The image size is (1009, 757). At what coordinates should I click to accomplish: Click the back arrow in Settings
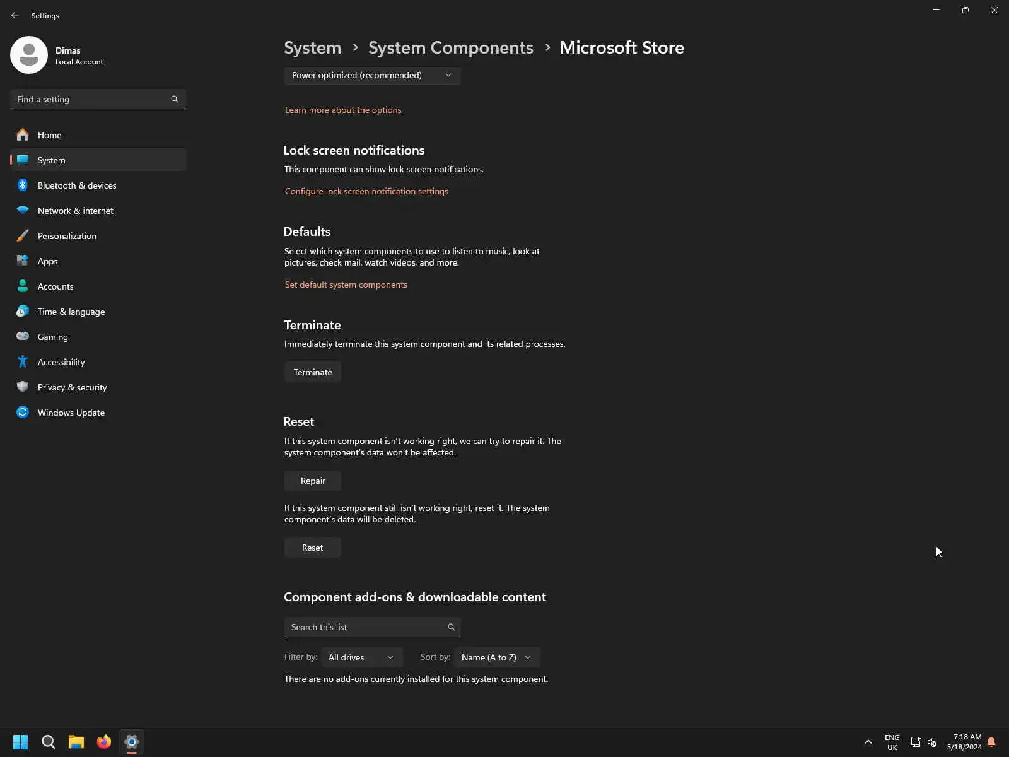pyautogui.click(x=15, y=15)
